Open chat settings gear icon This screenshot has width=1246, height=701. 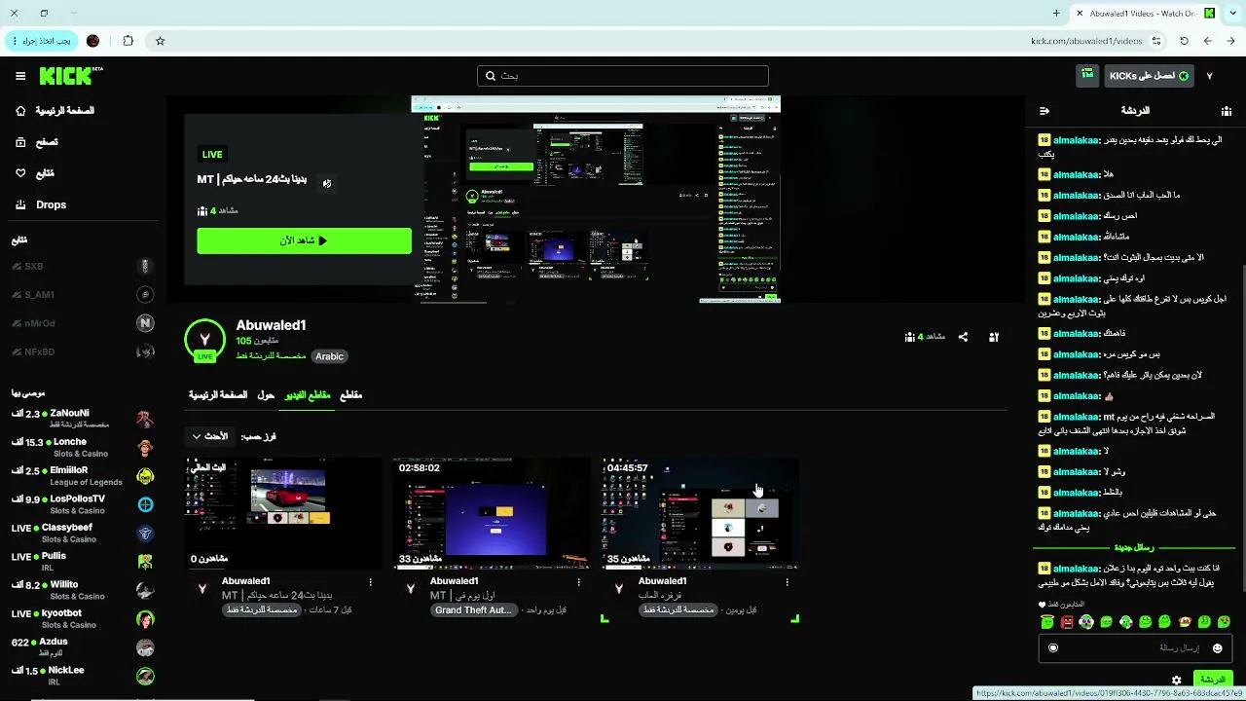pos(1176,680)
